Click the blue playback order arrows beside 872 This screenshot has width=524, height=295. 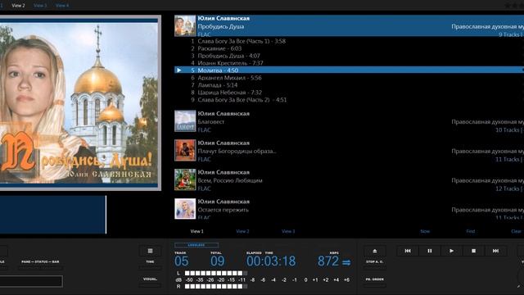pyautogui.click(x=346, y=262)
